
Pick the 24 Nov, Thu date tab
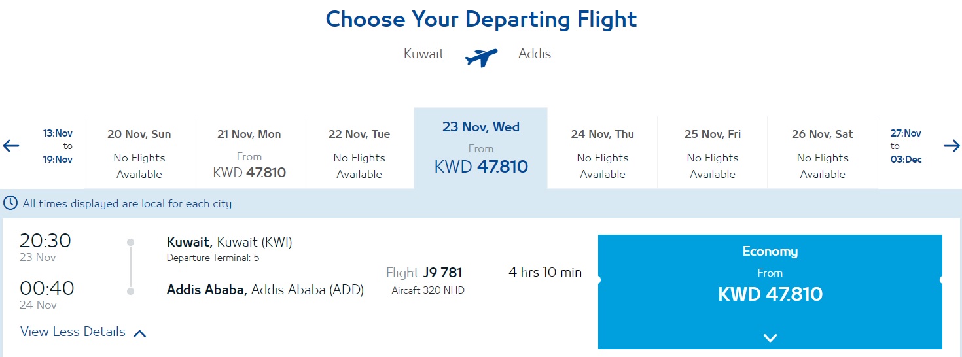[x=603, y=153]
